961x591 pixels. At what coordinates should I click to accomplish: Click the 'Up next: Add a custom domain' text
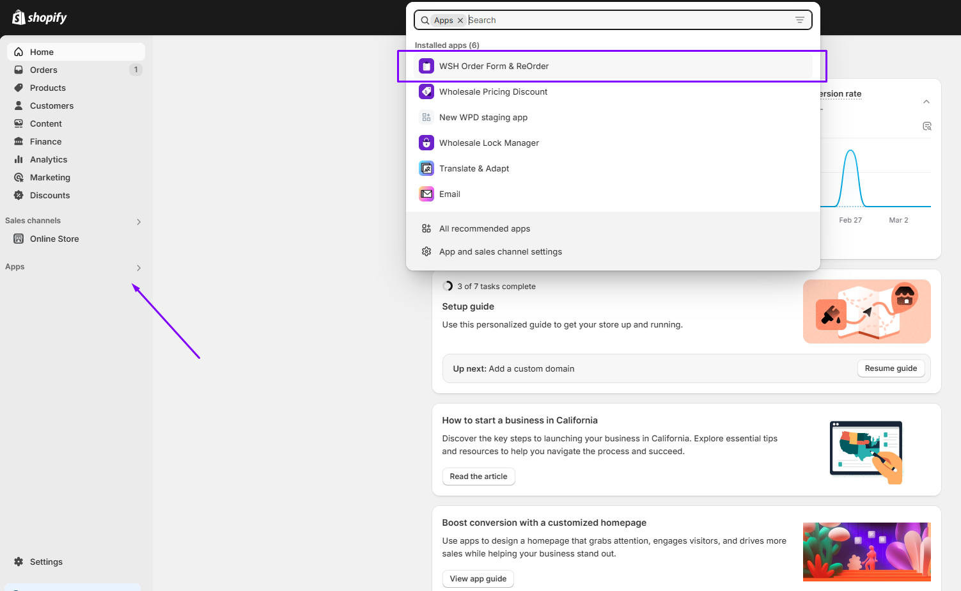513,368
